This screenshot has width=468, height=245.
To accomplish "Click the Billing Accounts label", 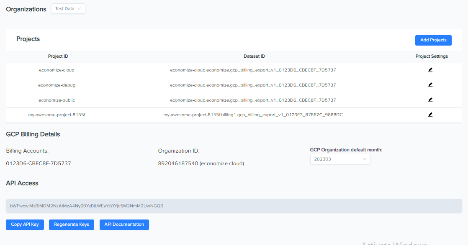I will (27, 151).
